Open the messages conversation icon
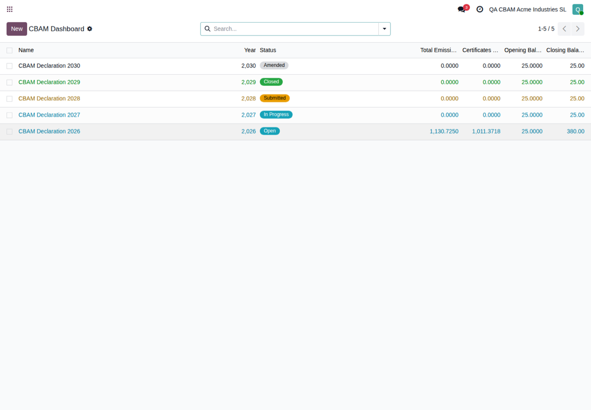Screen dimensions: 591x410 461,9
